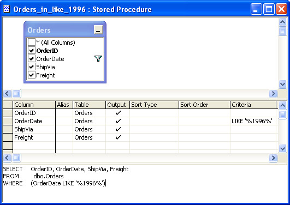Select the OrderDate row with its row selector
Viewport: 290px width, 205px height.
pyautogui.click(x=8, y=121)
